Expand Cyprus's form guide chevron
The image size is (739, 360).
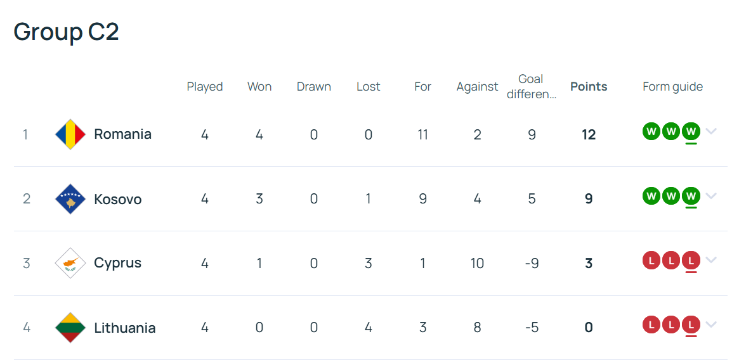tap(711, 260)
